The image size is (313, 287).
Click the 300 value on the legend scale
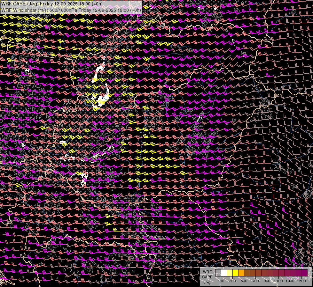click(x=232, y=281)
